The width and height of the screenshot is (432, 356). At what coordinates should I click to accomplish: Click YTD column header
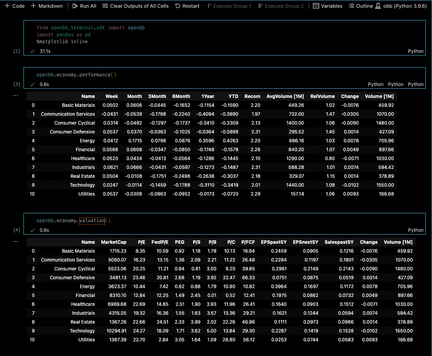(234, 96)
